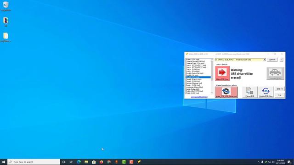Open Task View from taskbar
The image size is (294, 165).
click(x=71, y=162)
